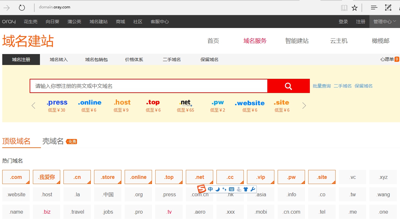Expand the 管理中心 dropdown menu

(385, 22)
